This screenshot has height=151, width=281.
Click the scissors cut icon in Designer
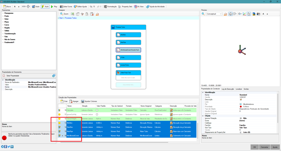coord(82,14)
